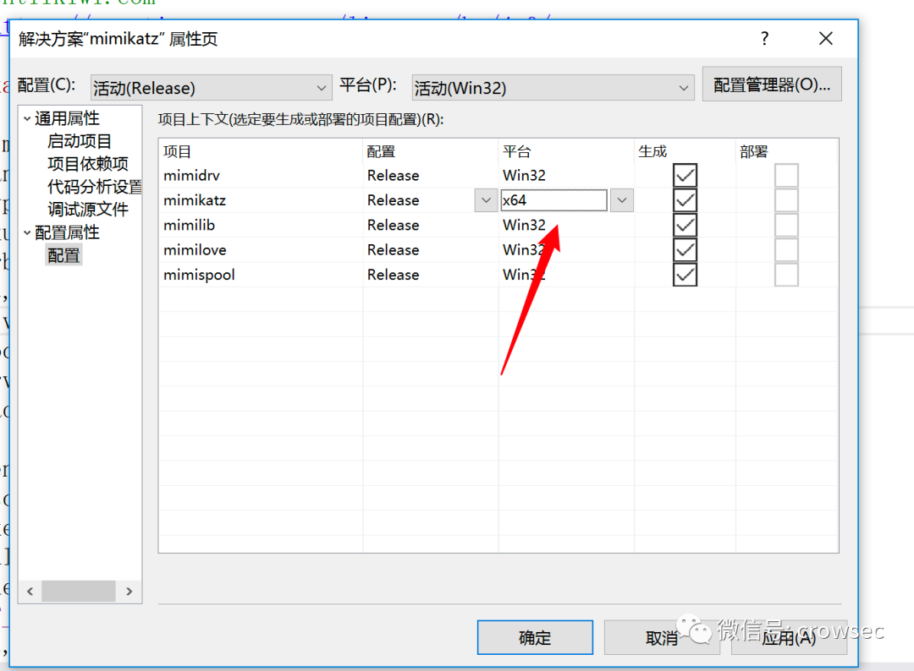
Task: Select the mimidrv project row
Action: pyautogui.click(x=498, y=175)
